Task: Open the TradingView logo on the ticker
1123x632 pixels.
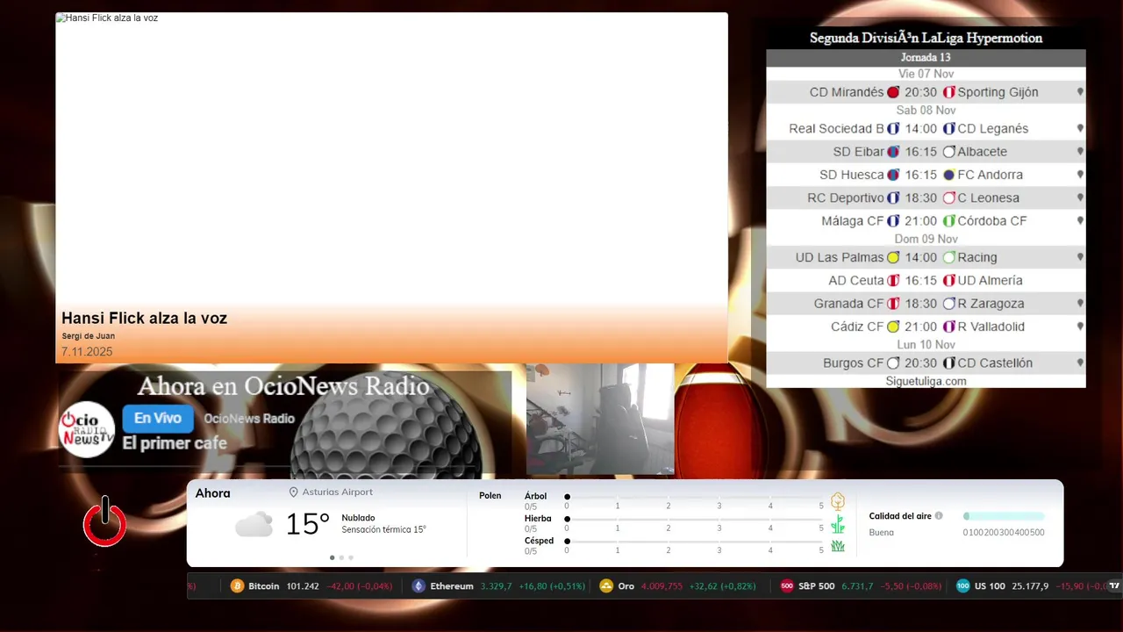Action: (1114, 586)
